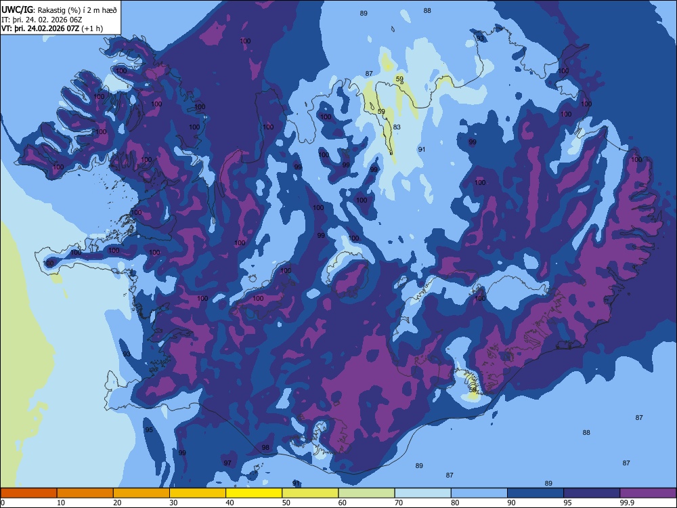Click the legend tick label '40'

(230, 503)
